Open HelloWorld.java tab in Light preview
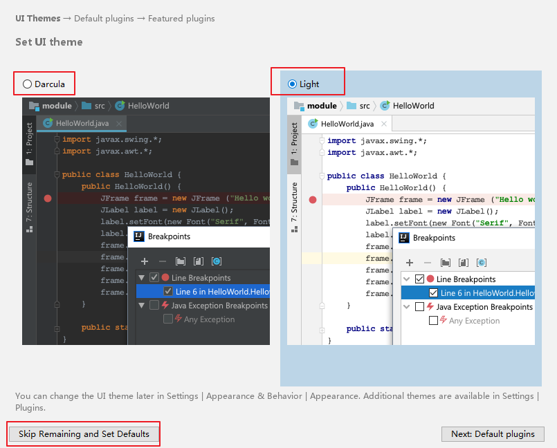Image resolution: width=557 pixels, height=448 pixels. 347,124
